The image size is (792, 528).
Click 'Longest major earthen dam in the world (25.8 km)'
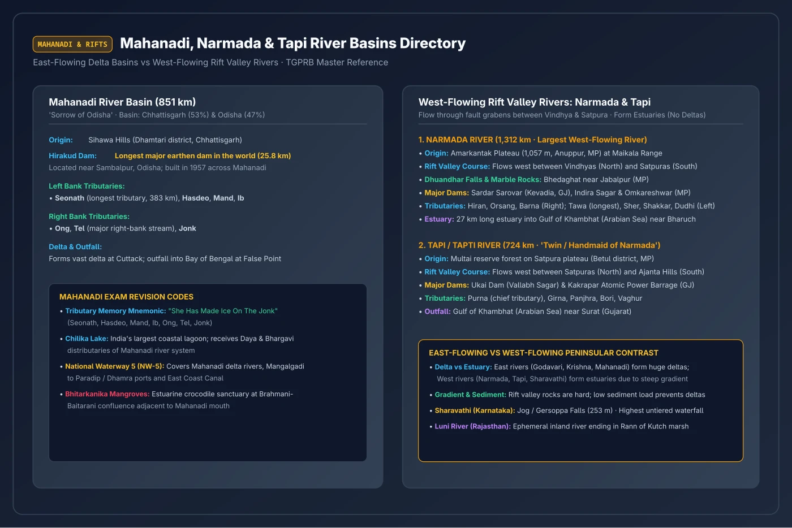coord(203,155)
